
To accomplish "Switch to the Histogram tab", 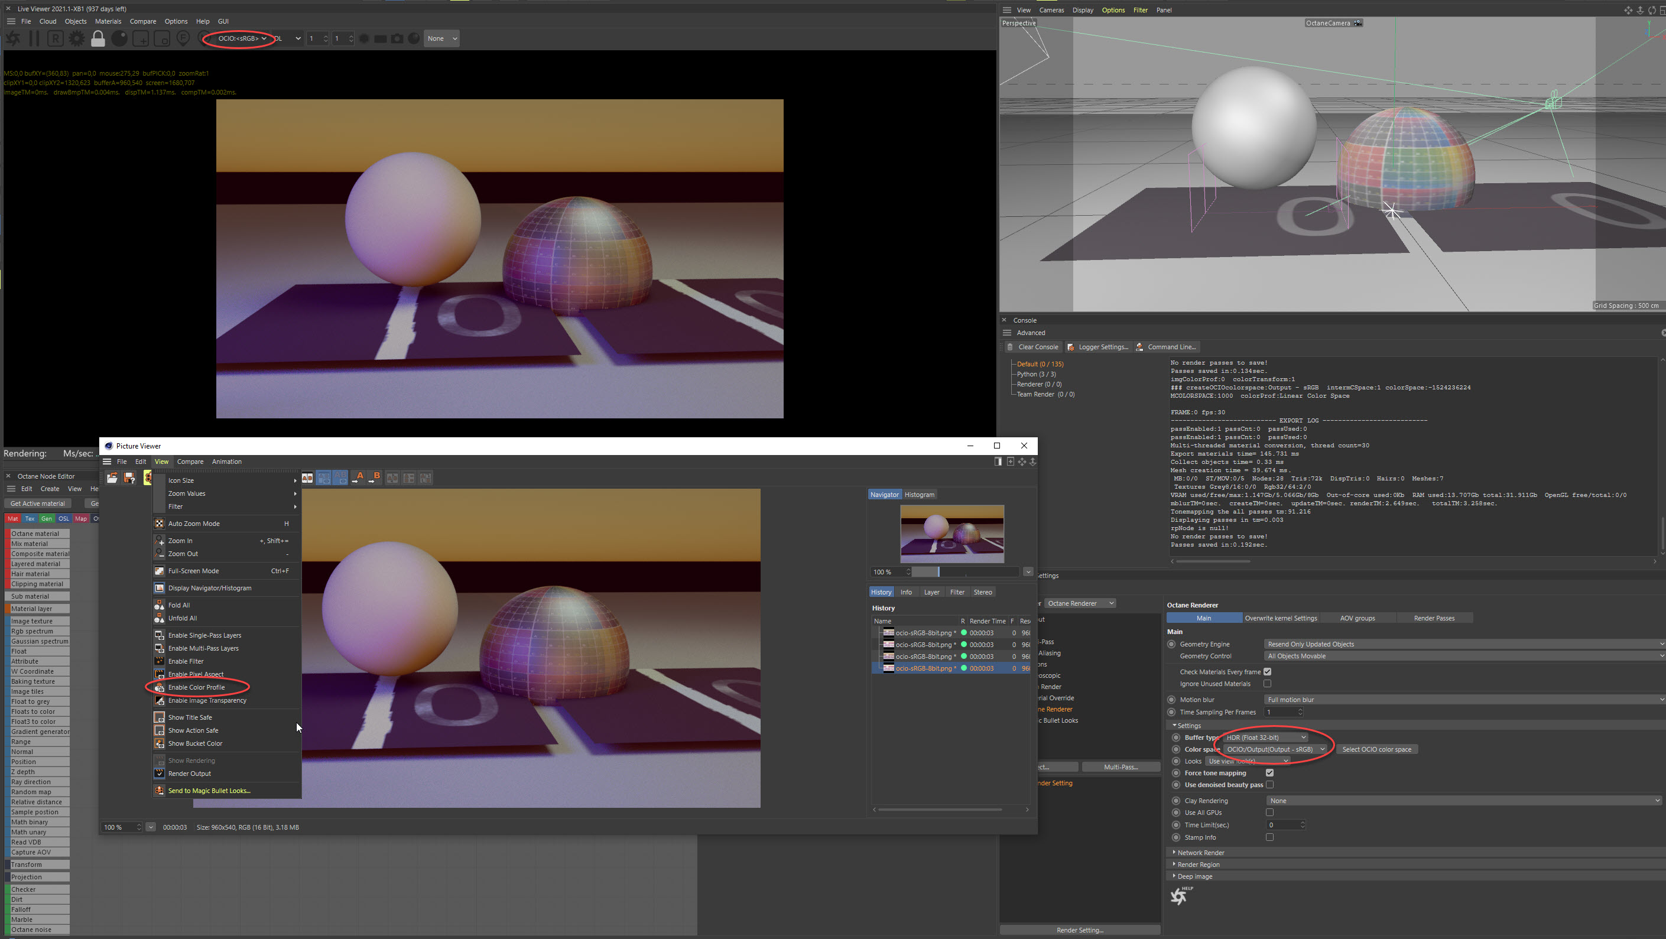I will point(919,495).
